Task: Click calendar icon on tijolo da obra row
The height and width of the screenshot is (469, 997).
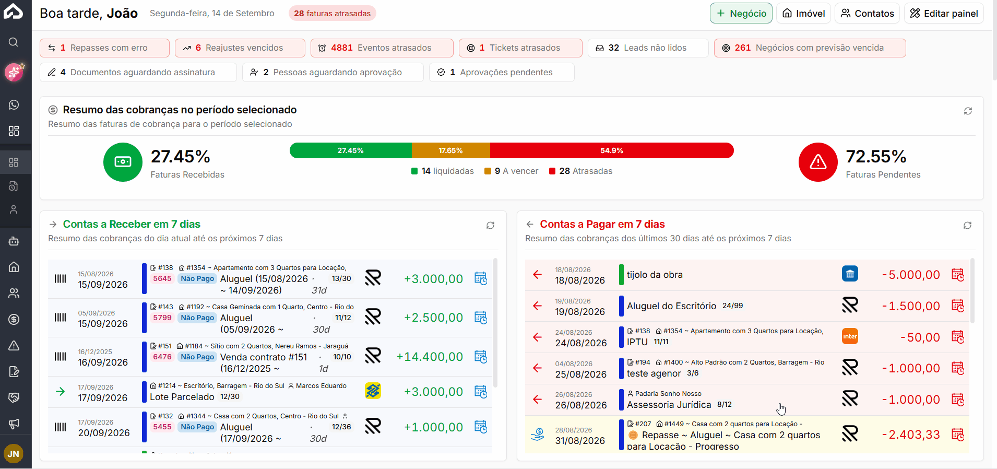Action: point(957,275)
